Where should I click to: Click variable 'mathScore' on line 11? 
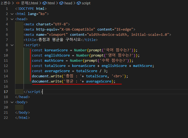point(54,61)
